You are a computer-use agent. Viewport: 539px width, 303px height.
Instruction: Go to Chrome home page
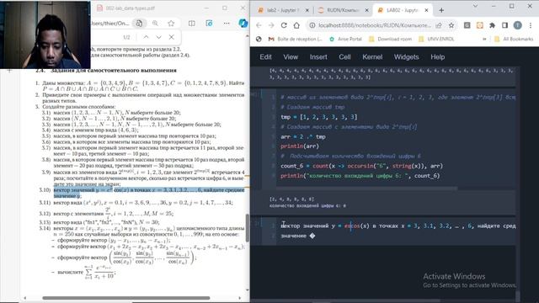tap(296, 25)
